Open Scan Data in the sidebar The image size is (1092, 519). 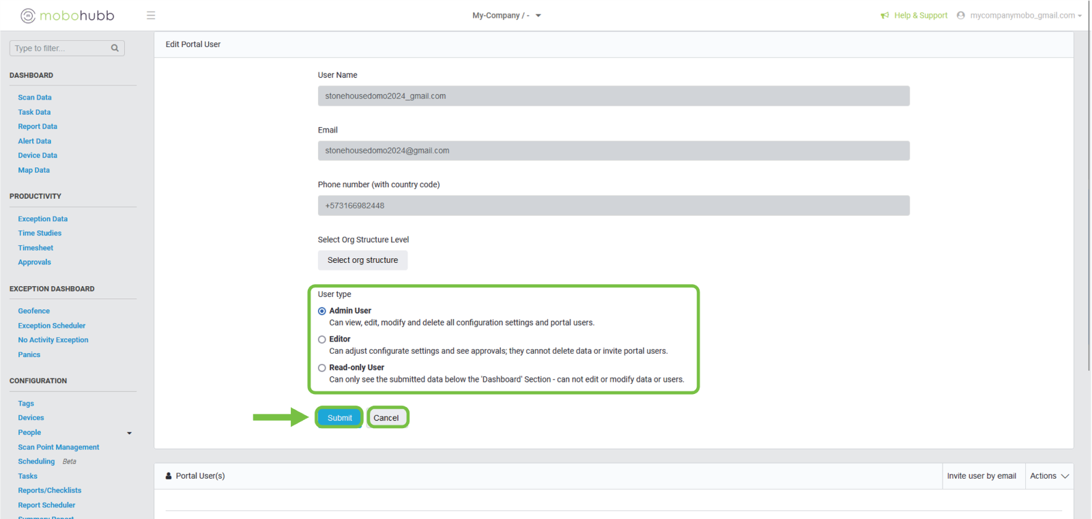pos(35,98)
